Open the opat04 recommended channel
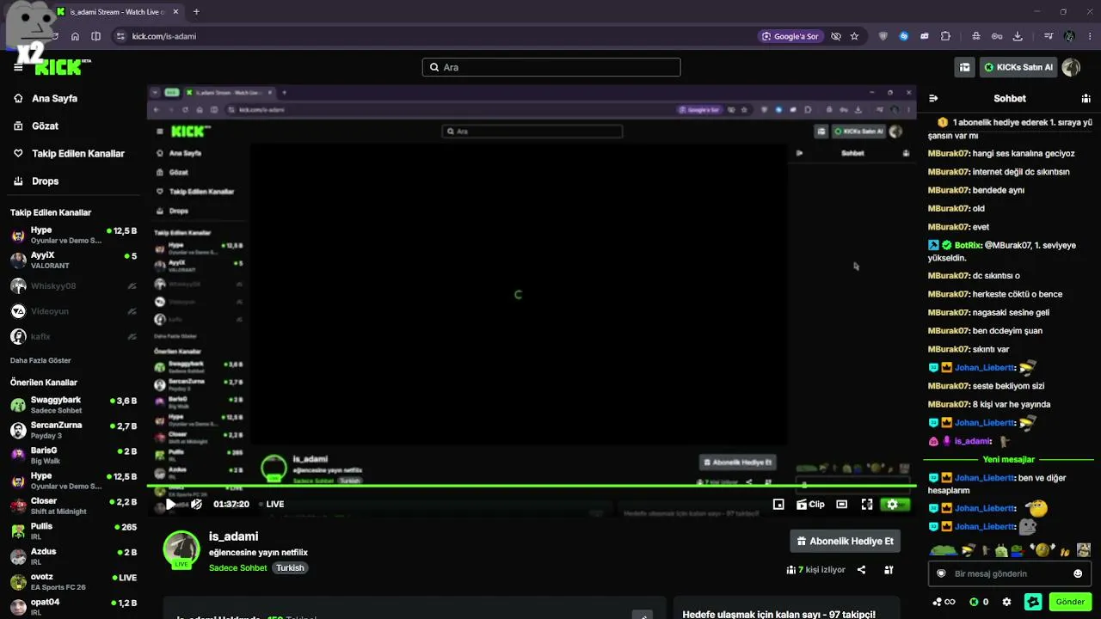The width and height of the screenshot is (1101, 619). point(73,607)
